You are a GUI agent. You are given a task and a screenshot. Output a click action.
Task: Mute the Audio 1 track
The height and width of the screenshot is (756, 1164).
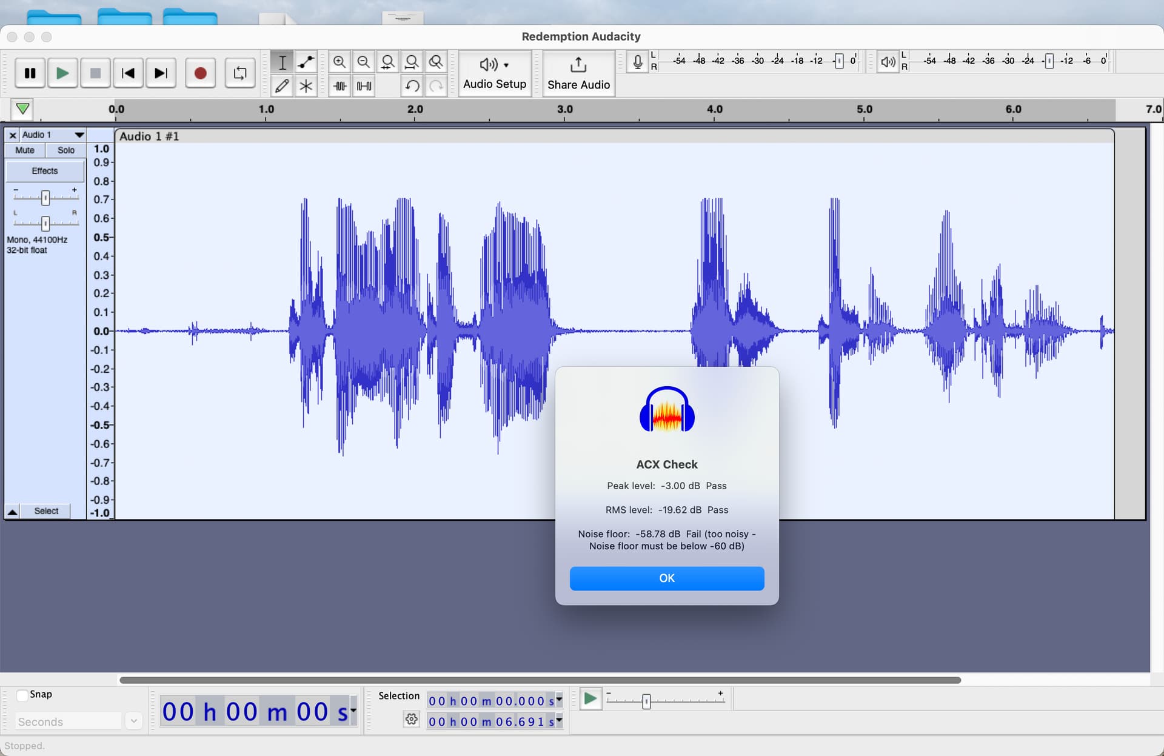click(25, 150)
